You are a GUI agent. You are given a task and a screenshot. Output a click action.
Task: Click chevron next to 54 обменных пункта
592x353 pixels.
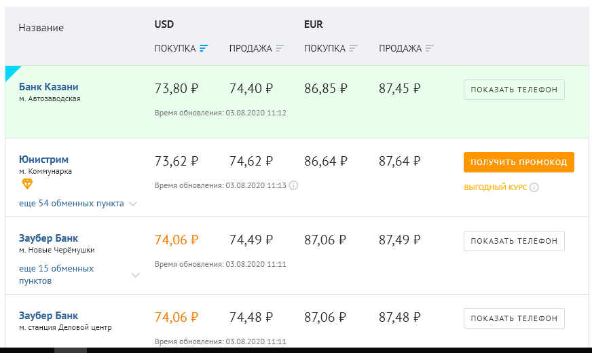click(x=133, y=204)
